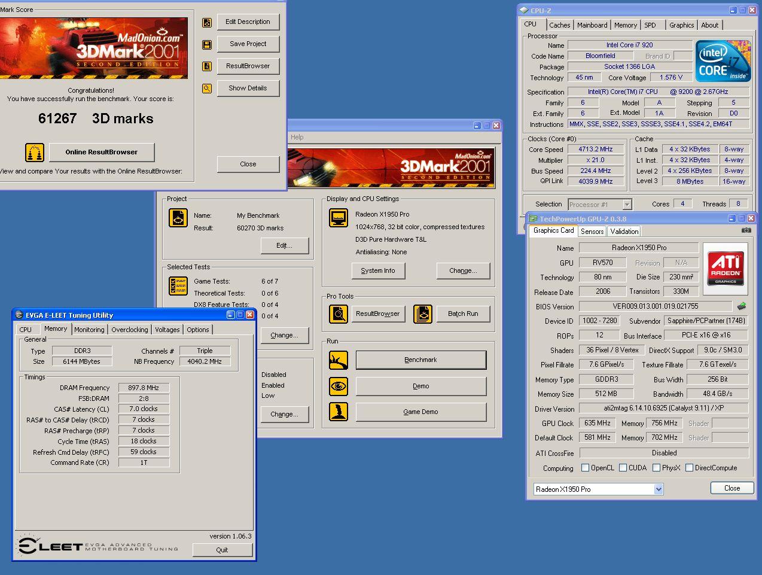762x575 pixels.
Task: Click Change under Display and CPU Settings
Action: click(464, 271)
